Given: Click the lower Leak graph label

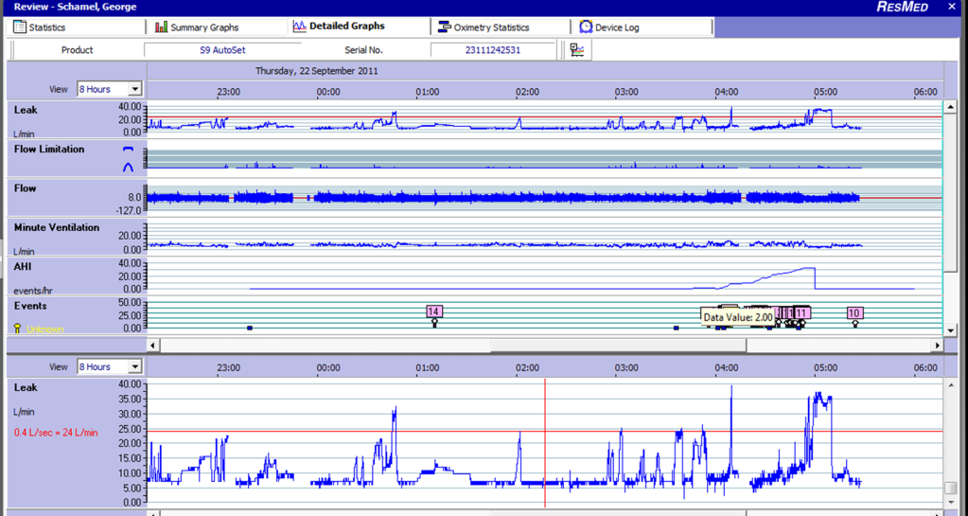Looking at the screenshot, I should [x=26, y=387].
